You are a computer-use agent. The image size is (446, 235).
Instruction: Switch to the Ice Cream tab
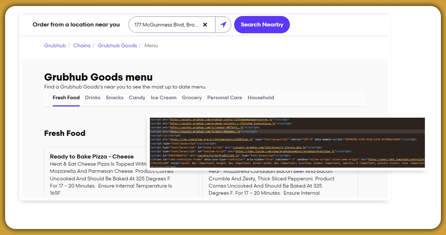pyautogui.click(x=164, y=97)
